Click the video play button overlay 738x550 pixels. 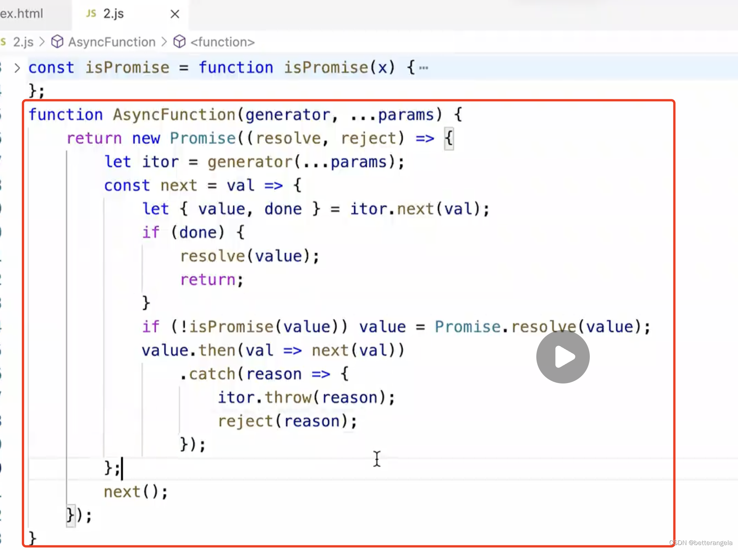(563, 356)
